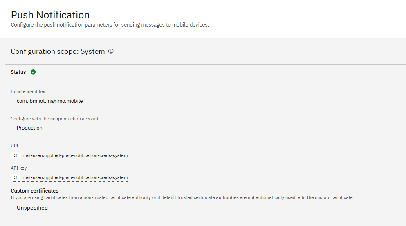Click the page description under Push Notification
Viewport: 406px width, 226px height.
[110, 25]
